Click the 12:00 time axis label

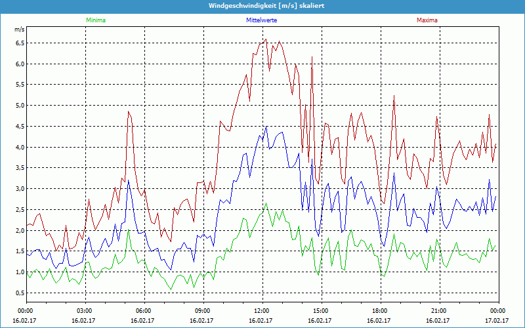coord(262,311)
